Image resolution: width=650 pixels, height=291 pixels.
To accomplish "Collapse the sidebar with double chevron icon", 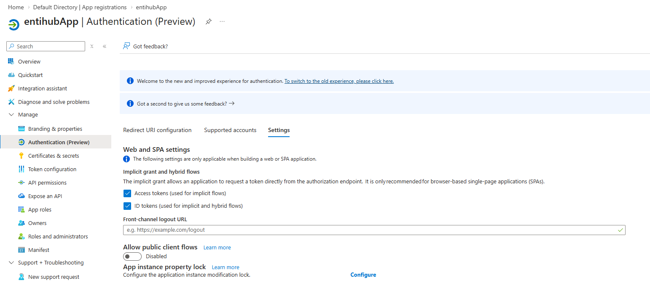I will 105,46.
